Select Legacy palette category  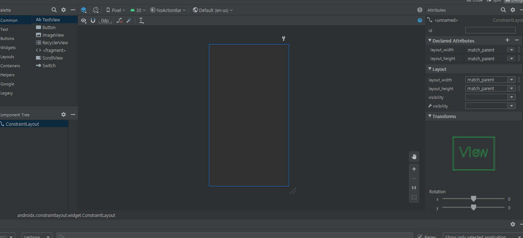coord(16,93)
